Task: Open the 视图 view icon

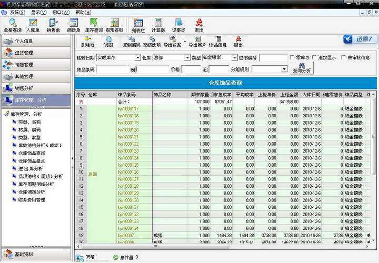Action: pyautogui.click(x=108, y=42)
